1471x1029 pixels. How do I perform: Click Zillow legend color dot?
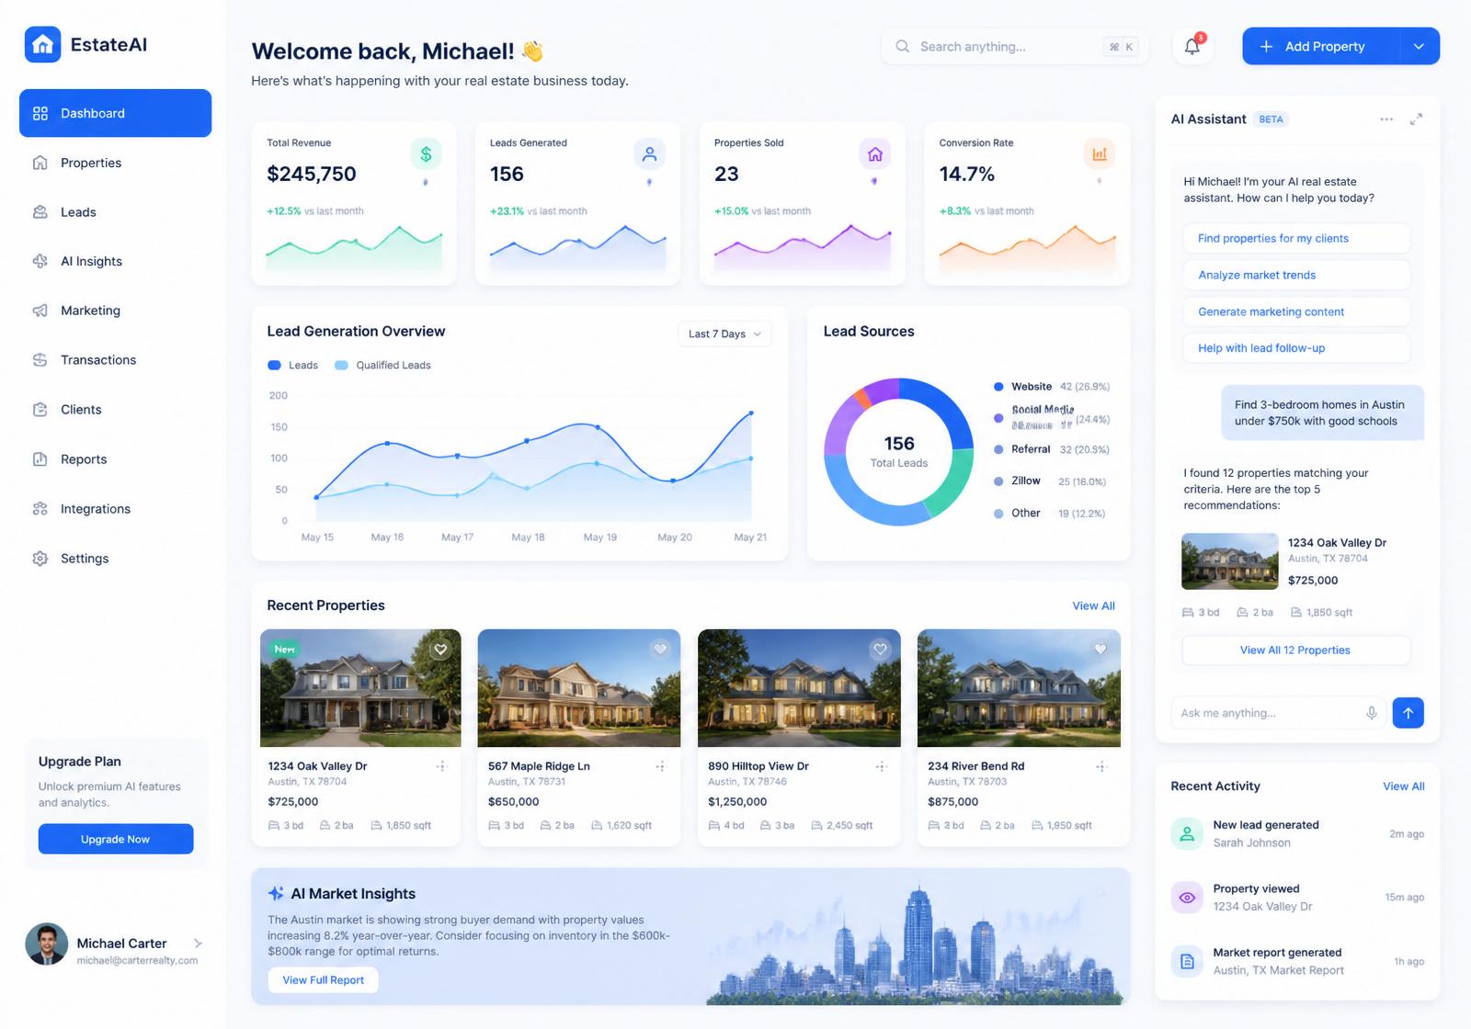[x=998, y=481]
